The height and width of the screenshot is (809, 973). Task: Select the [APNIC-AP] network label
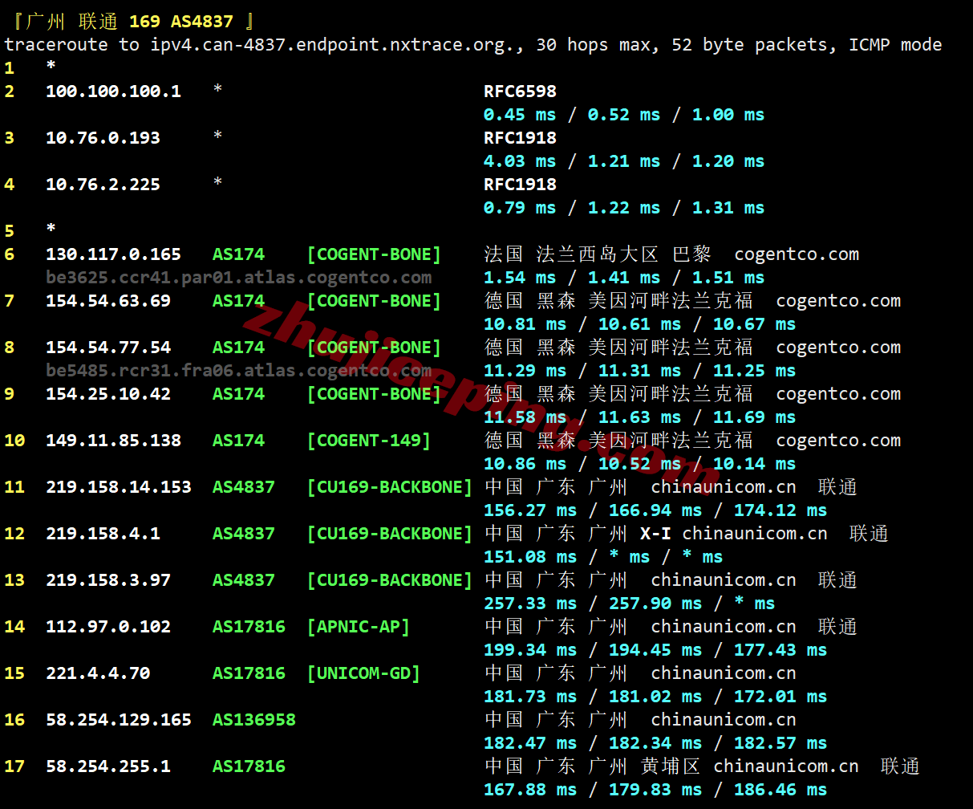[x=358, y=627]
